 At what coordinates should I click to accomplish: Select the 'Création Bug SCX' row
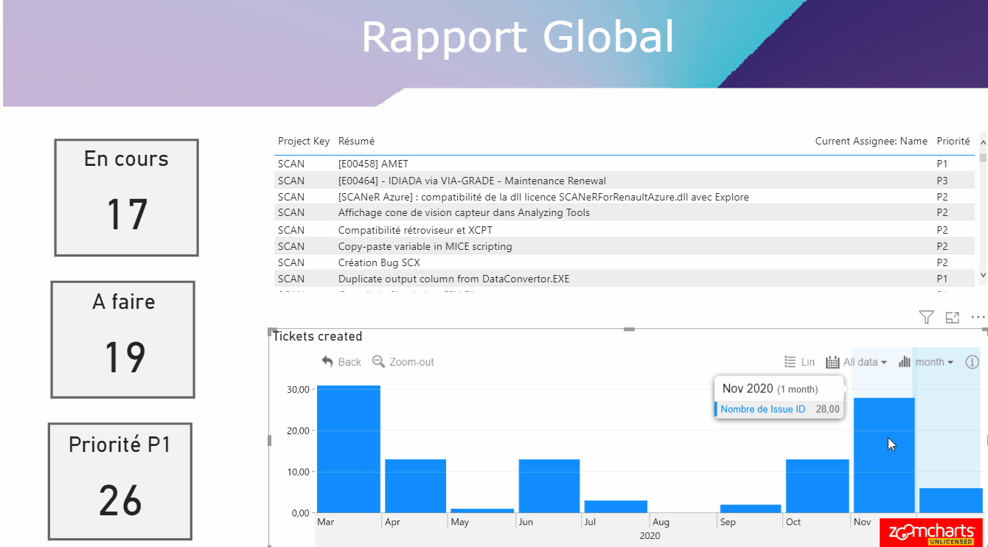click(x=625, y=262)
